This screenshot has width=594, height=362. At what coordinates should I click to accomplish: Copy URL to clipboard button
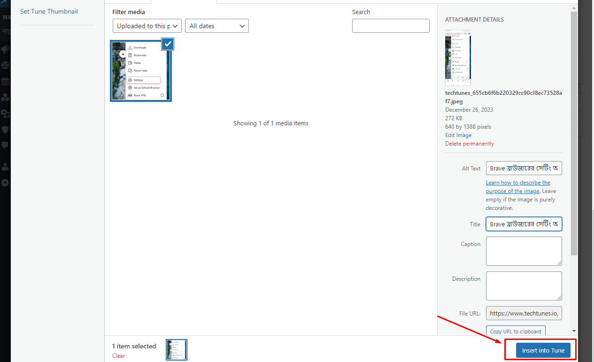point(516,331)
